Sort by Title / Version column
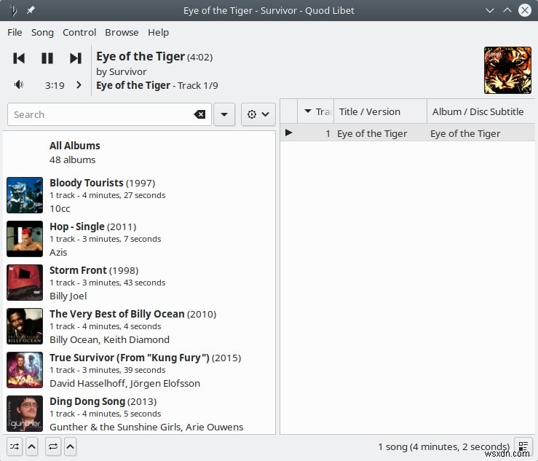 pyautogui.click(x=380, y=111)
